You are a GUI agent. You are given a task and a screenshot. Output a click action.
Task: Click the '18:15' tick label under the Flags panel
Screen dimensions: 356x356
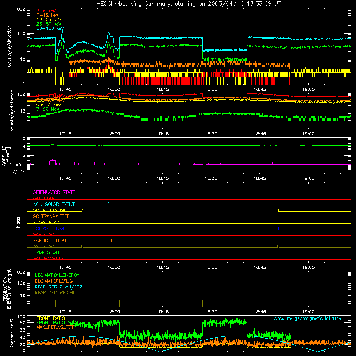162,267
